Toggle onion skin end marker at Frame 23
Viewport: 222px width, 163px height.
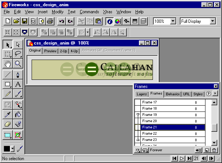(x=138, y=140)
